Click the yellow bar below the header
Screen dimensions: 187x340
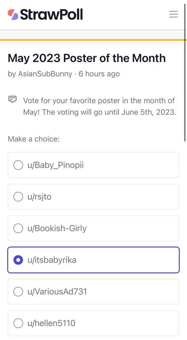93,40
